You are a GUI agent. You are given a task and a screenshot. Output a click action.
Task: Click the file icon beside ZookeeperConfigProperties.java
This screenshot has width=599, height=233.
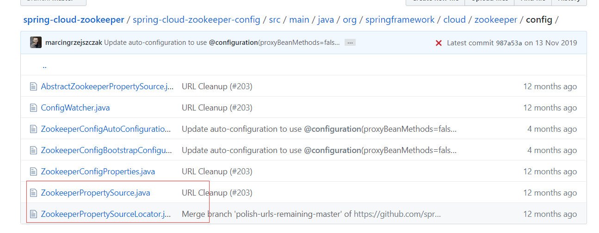coord(33,172)
